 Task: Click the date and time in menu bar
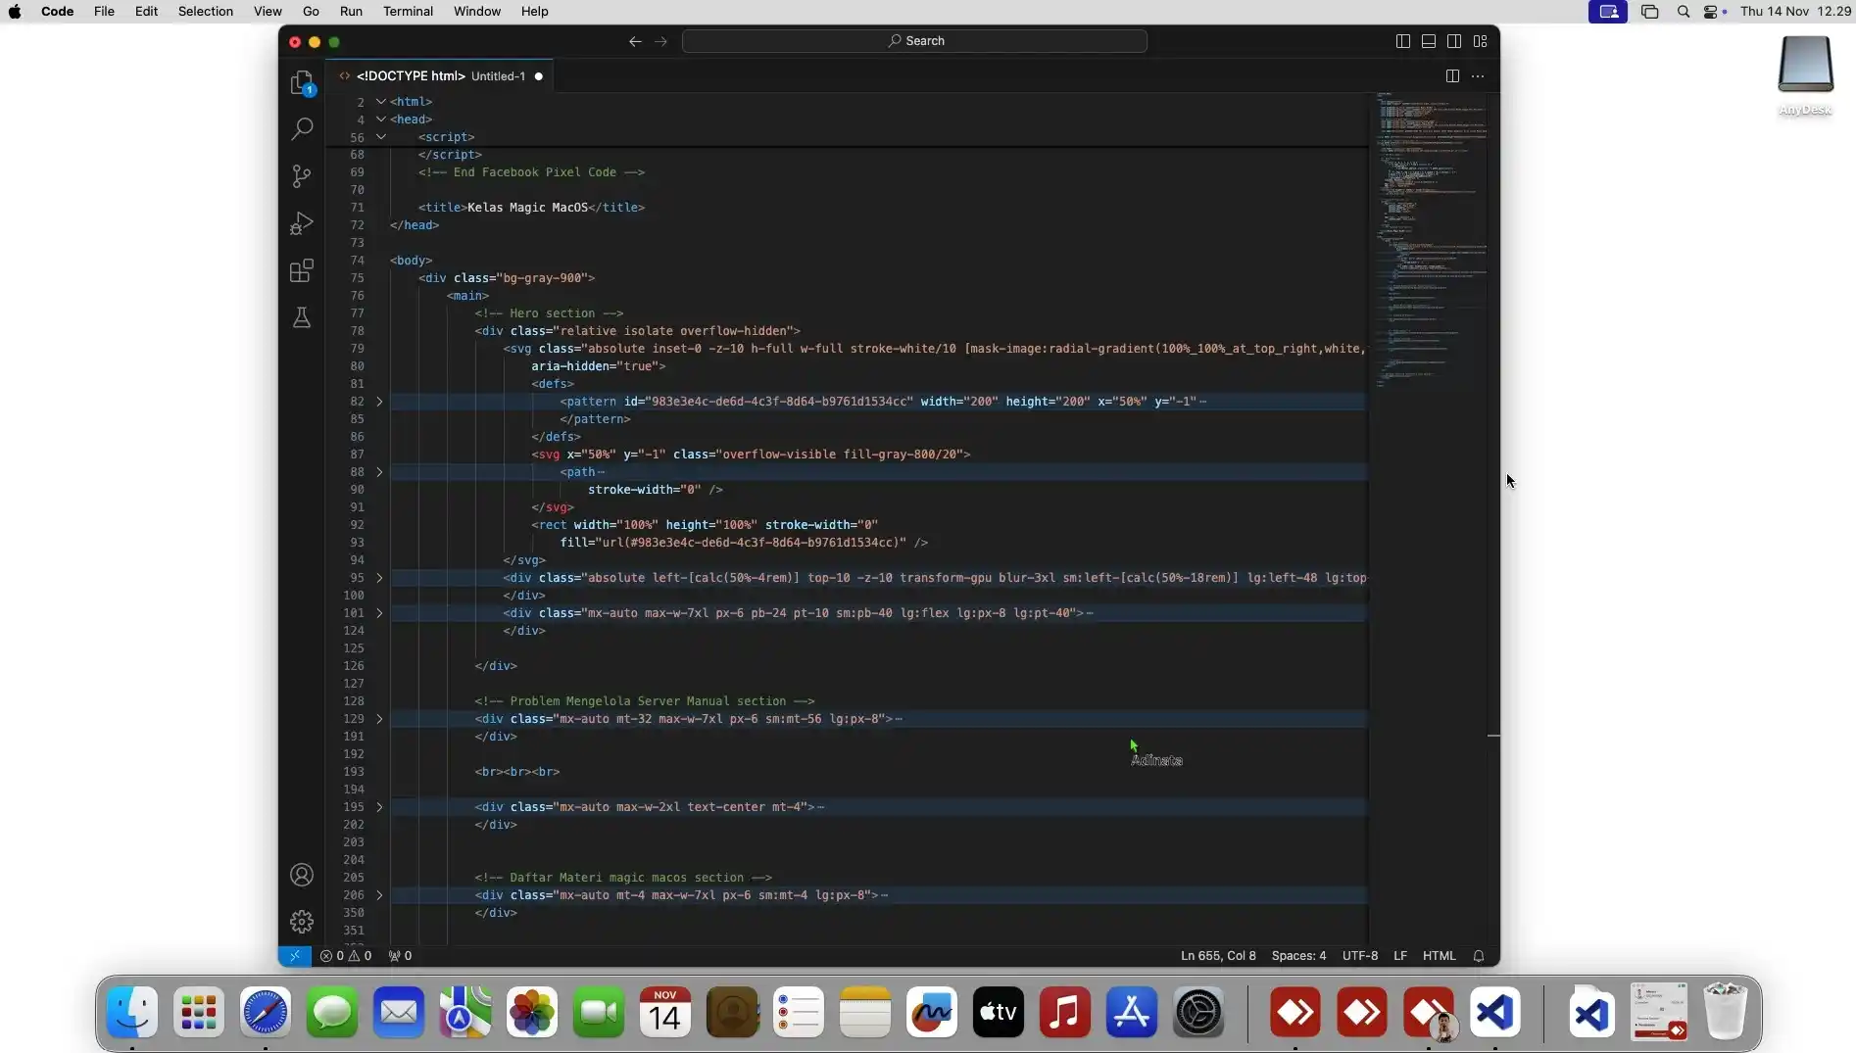(1795, 12)
